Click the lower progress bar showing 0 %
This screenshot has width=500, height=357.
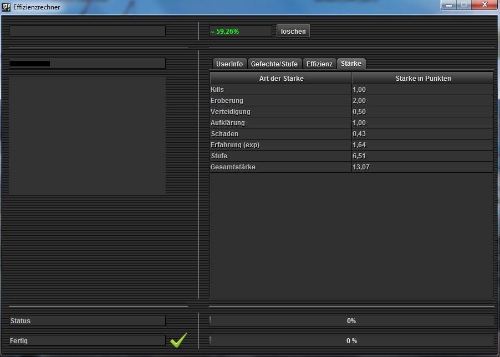pyautogui.click(x=351, y=341)
